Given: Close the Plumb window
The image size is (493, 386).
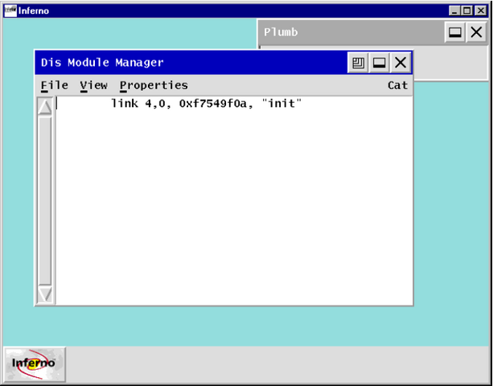Looking at the screenshot, I should pos(476,32).
